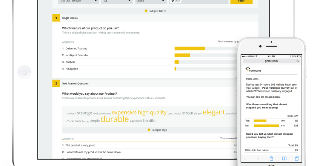Viewport: 317px width, 166px height.
Task: Click the Intelligent Calendar progress bar
Action: point(206,55)
